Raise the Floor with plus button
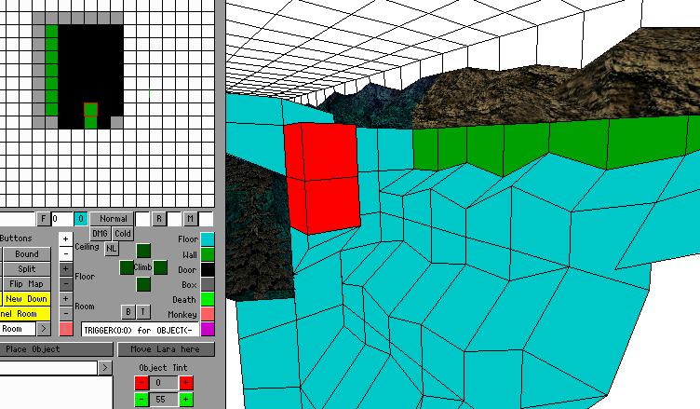The width and height of the screenshot is (700, 409). (65, 269)
